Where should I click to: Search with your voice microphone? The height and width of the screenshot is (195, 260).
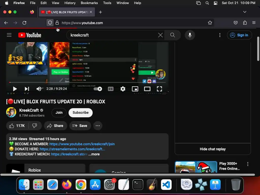click(x=190, y=35)
